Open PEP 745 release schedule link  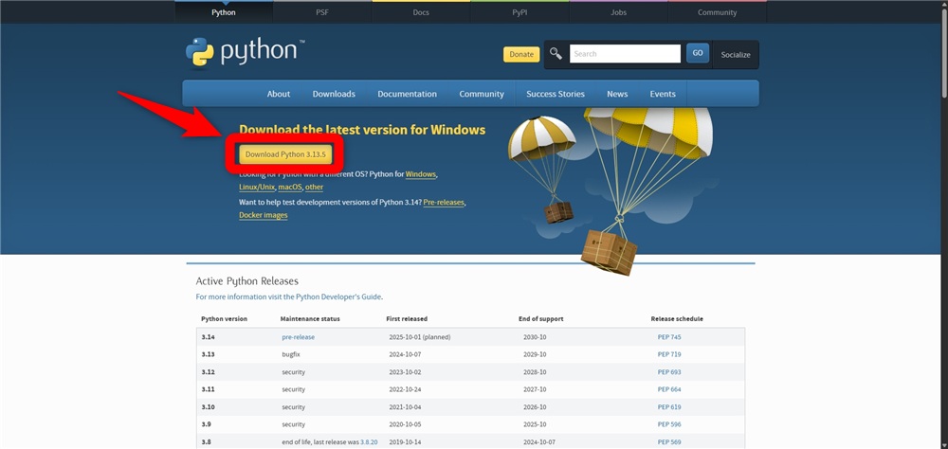click(x=669, y=337)
